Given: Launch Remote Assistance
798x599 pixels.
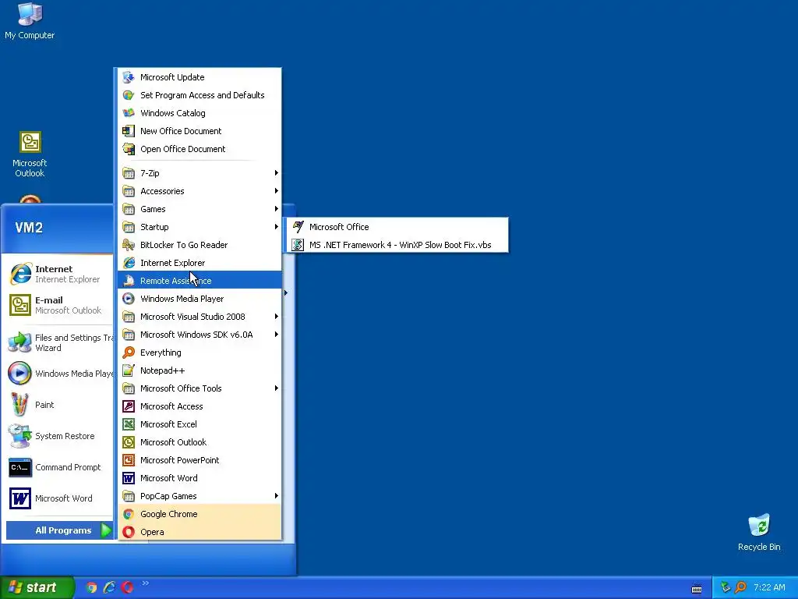Looking at the screenshot, I should [199, 281].
